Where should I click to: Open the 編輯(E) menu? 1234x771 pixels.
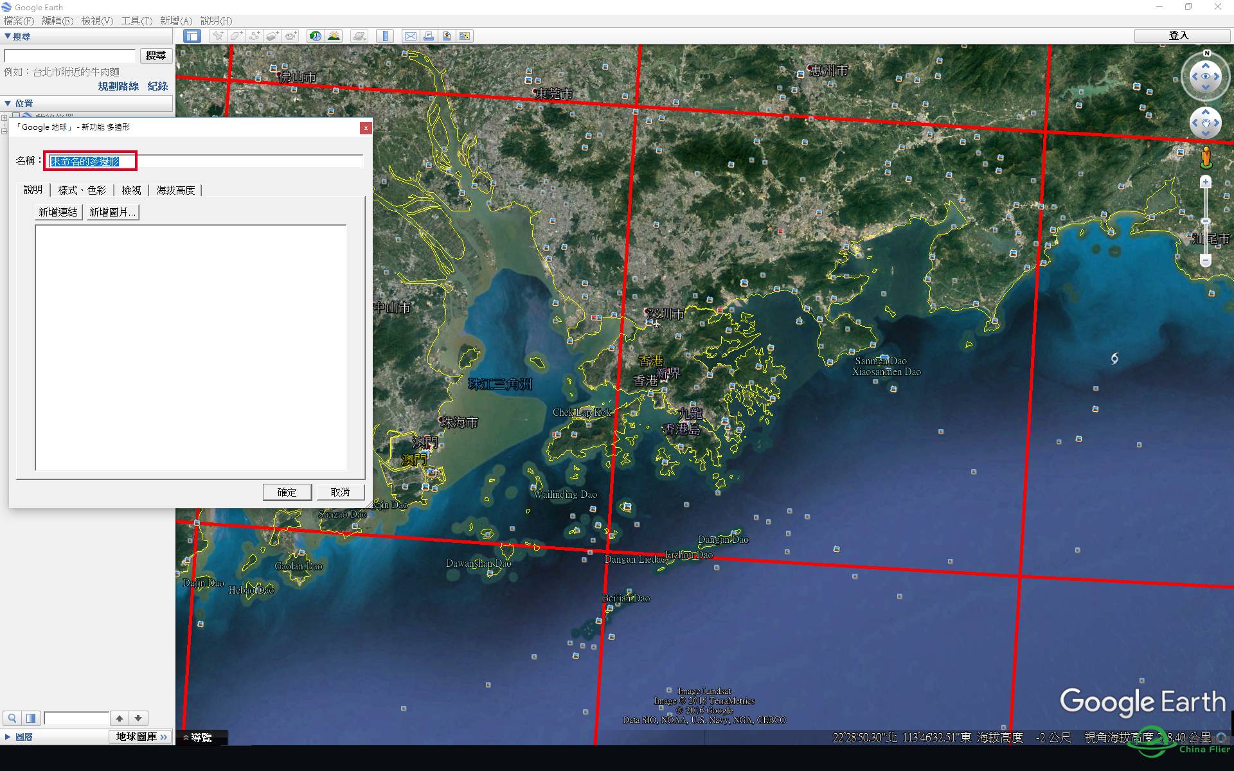pos(57,21)
